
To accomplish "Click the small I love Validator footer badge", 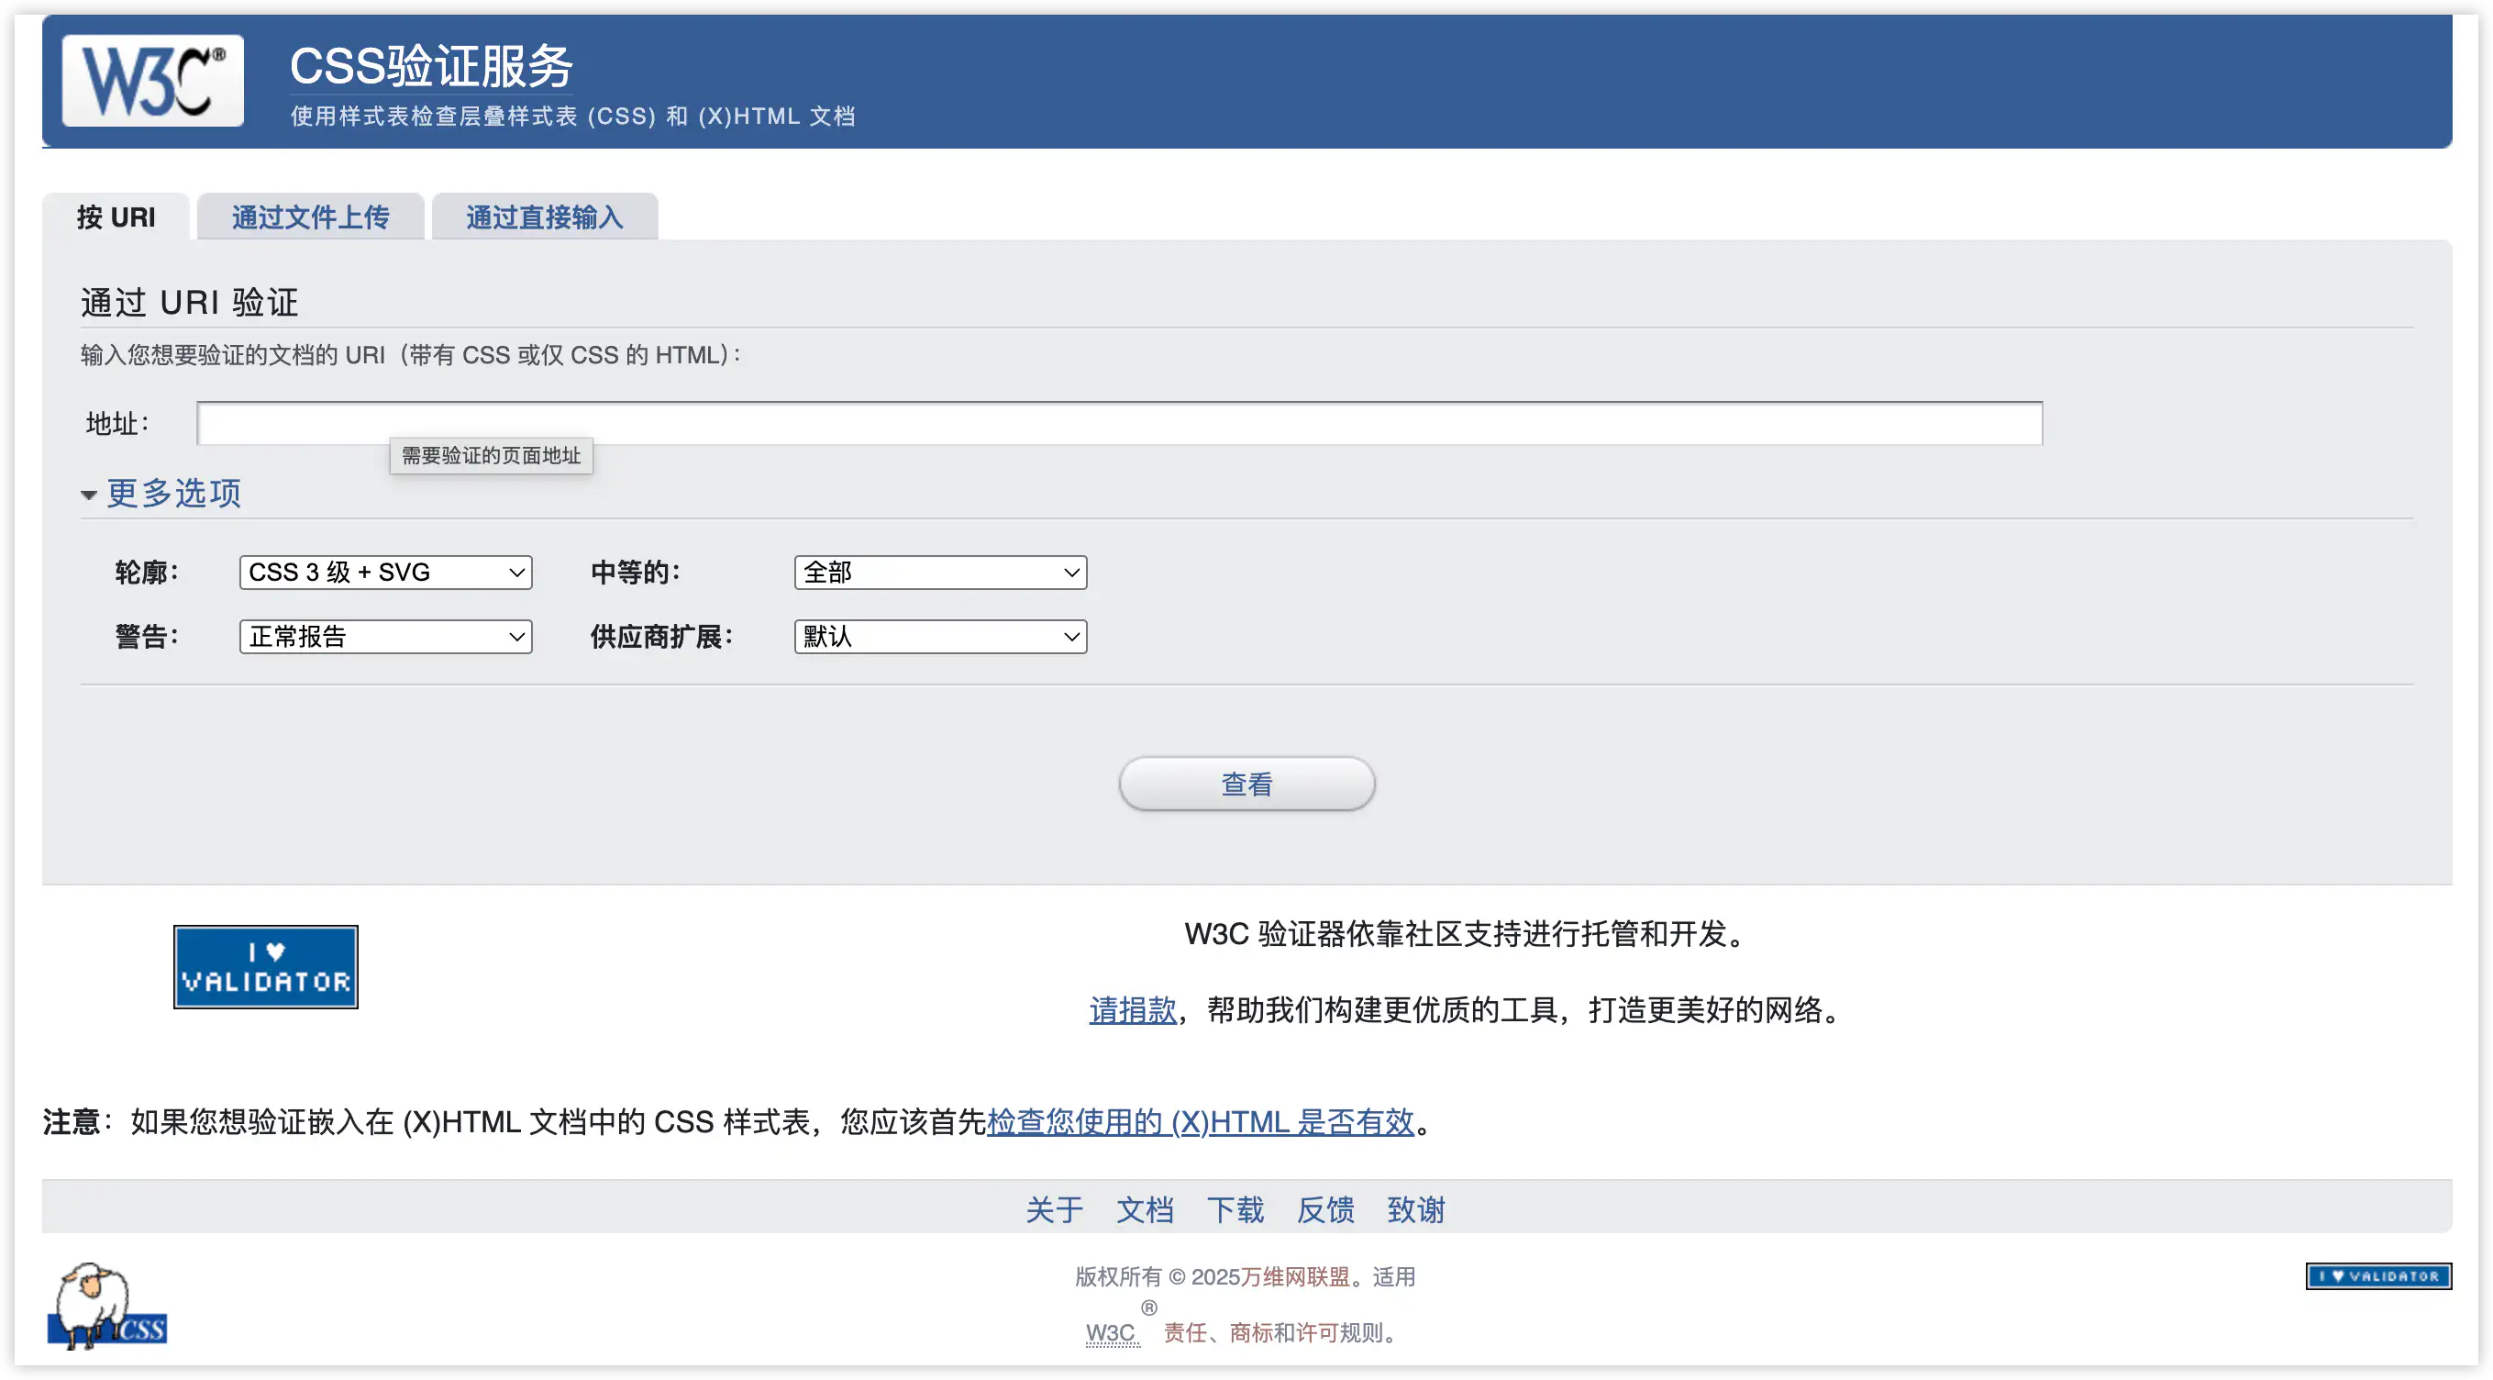I will pyautogui.click(x=2377, y=1275).
